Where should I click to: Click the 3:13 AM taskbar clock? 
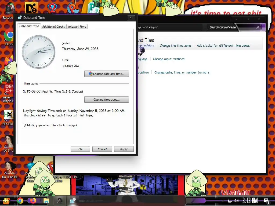click(250, 201)
